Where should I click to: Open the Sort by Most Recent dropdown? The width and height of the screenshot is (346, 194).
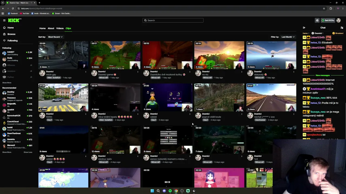pos(55,37)
